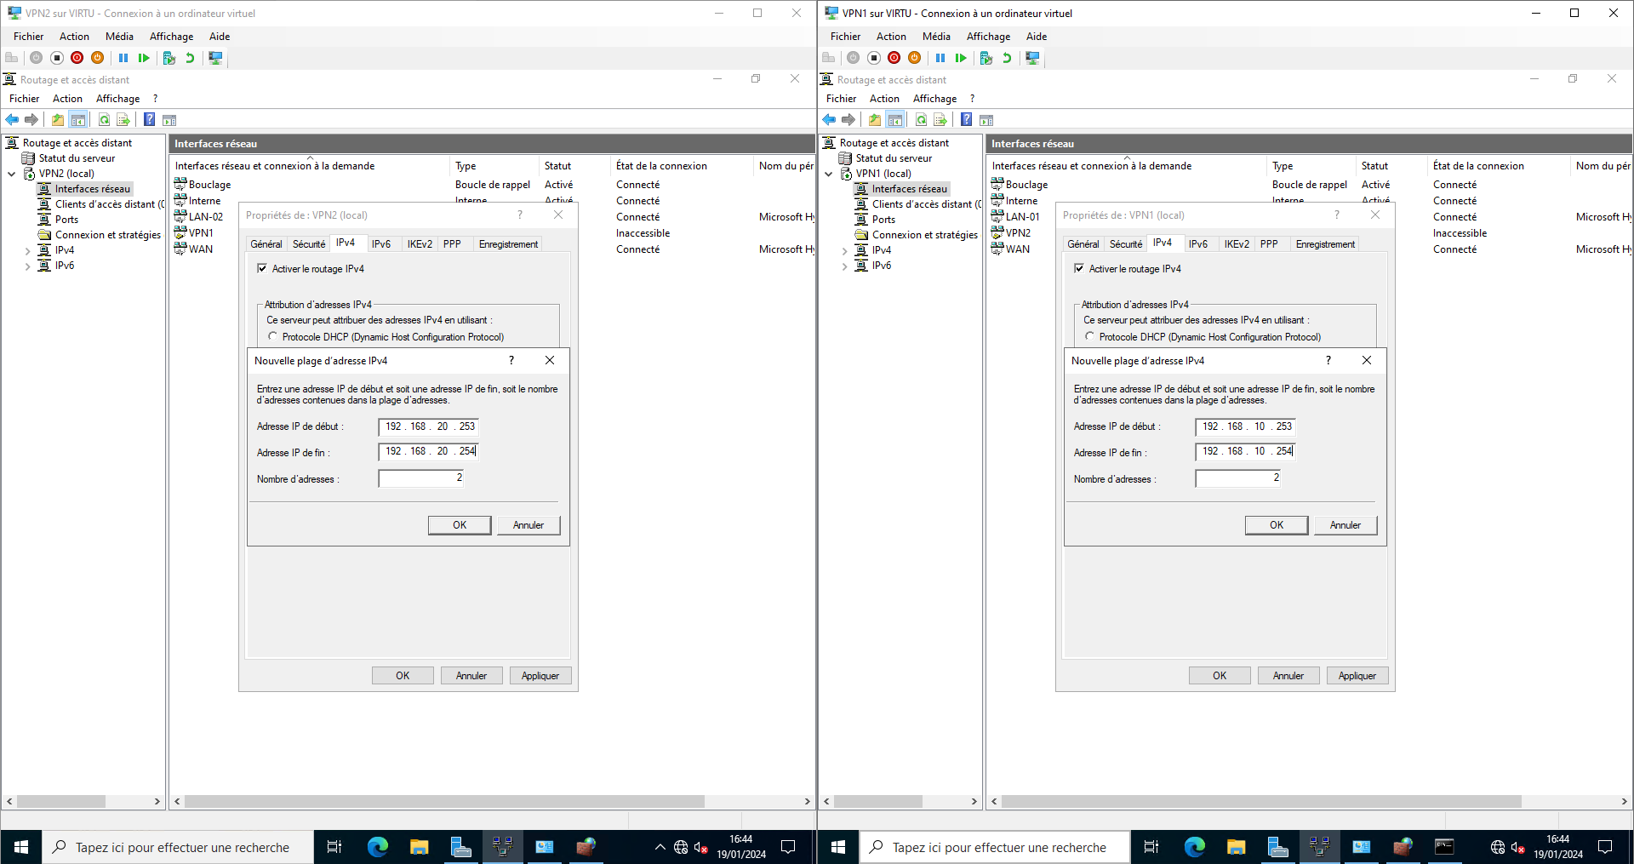Click the export list icon in VPN1 routing console
Viewport: 1634px width, 864px height.
(940, 120)
